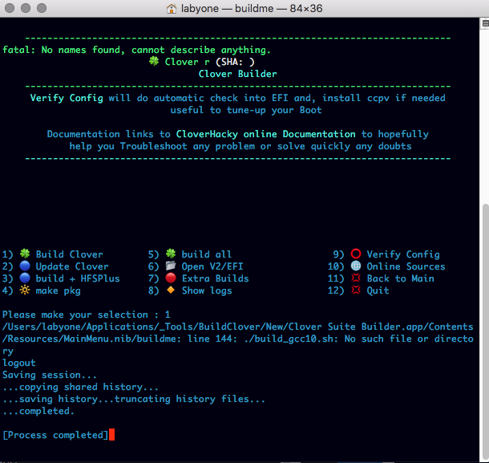489x463 pixels.
Task: Click the 'Verify Config' menu option text
Action: tap(403, 254)
